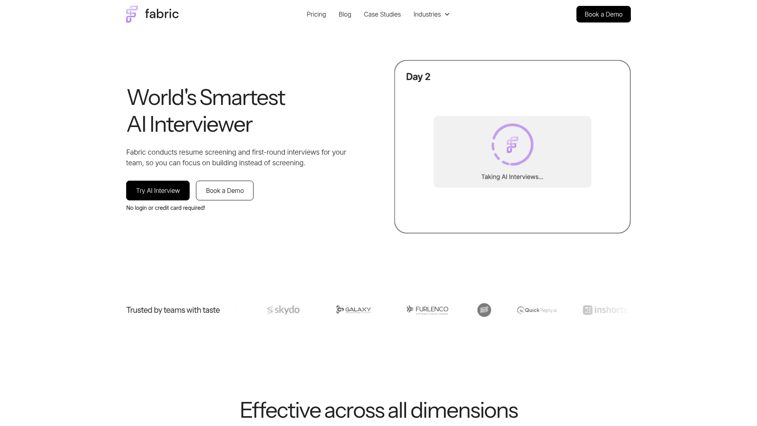Open the Case Studies page
Image resolution: width=757 pixels, height=426 pixels.
pos(382,14)
